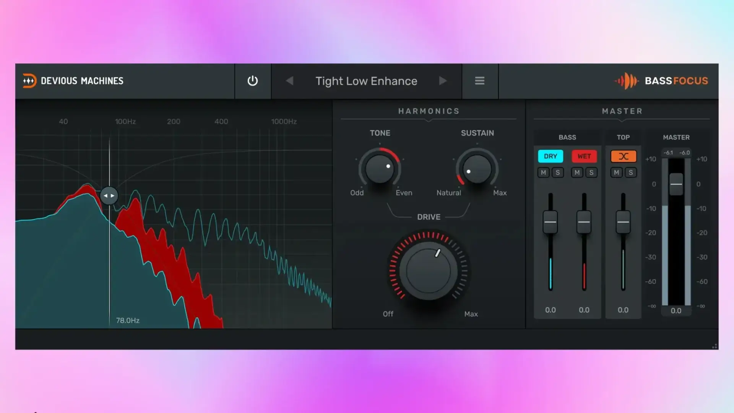The image size is (734, 413).
Task: Click the resize grip at bottom-right corner
Action: (x=714, y=346)
